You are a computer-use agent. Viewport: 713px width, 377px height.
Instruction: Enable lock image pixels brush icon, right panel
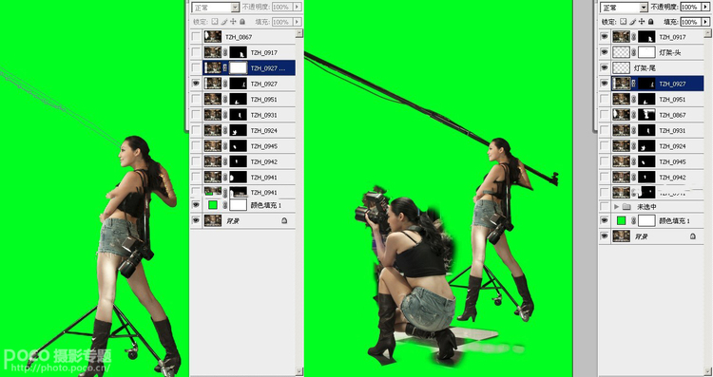pyautogui.click(x=632, y=21)
